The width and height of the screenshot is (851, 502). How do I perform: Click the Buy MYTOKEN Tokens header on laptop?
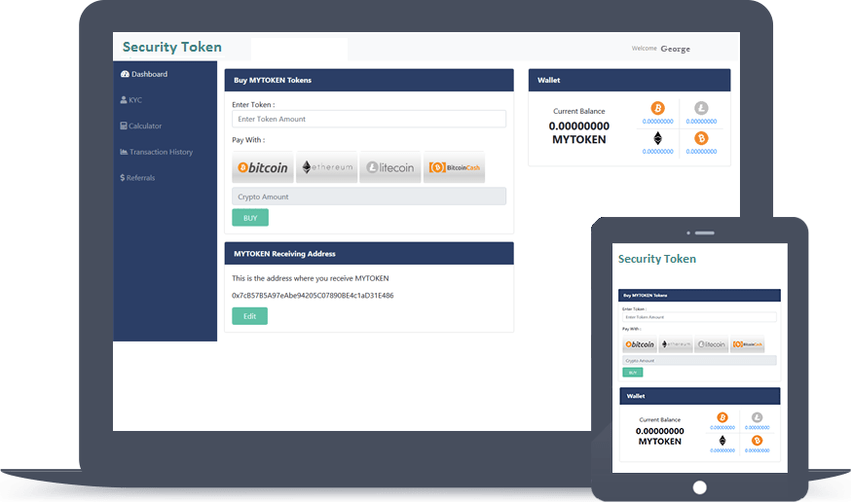(x=369, y=80)
